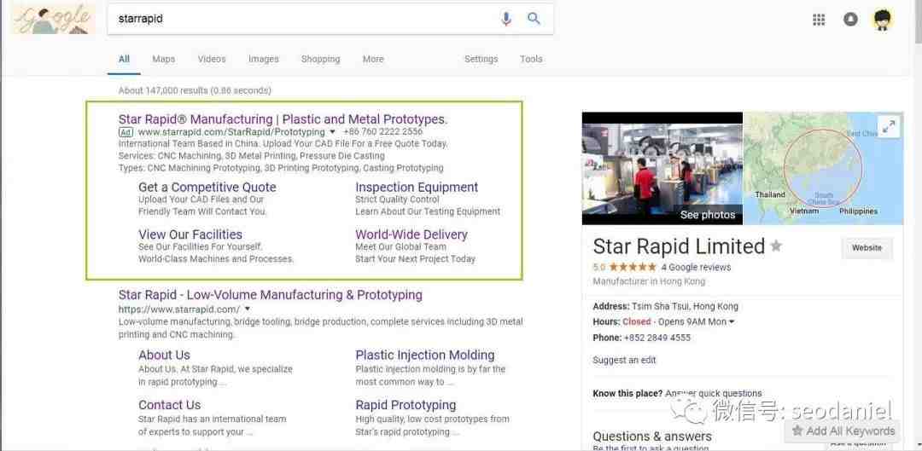Open search Settings
The width and height of the screenshot is (922, 451).
coord(481,60)
